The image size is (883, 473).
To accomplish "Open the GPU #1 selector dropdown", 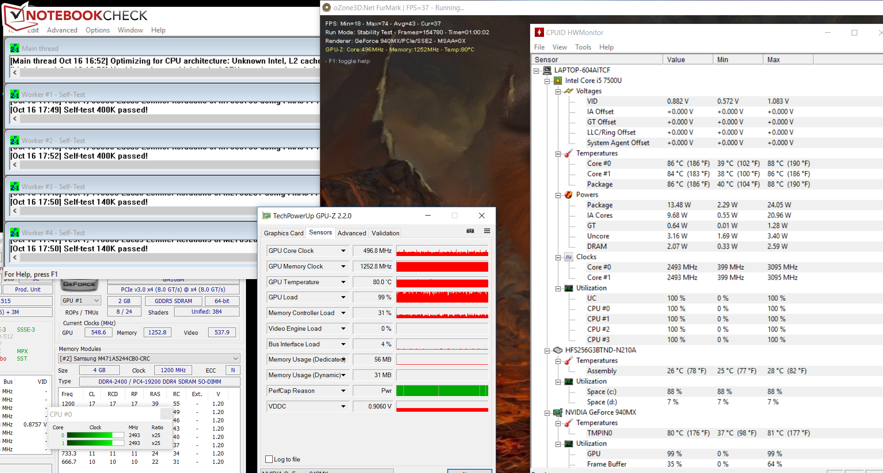I will [96, 300].
